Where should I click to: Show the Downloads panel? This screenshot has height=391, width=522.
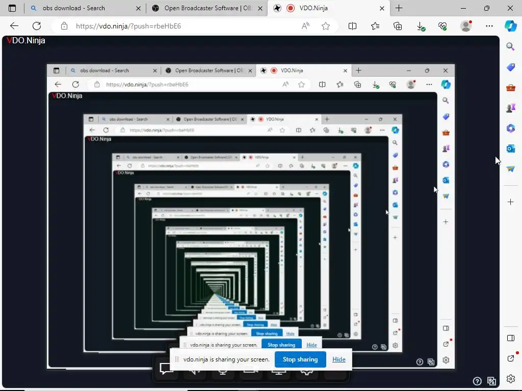click(x=421, y=26)
